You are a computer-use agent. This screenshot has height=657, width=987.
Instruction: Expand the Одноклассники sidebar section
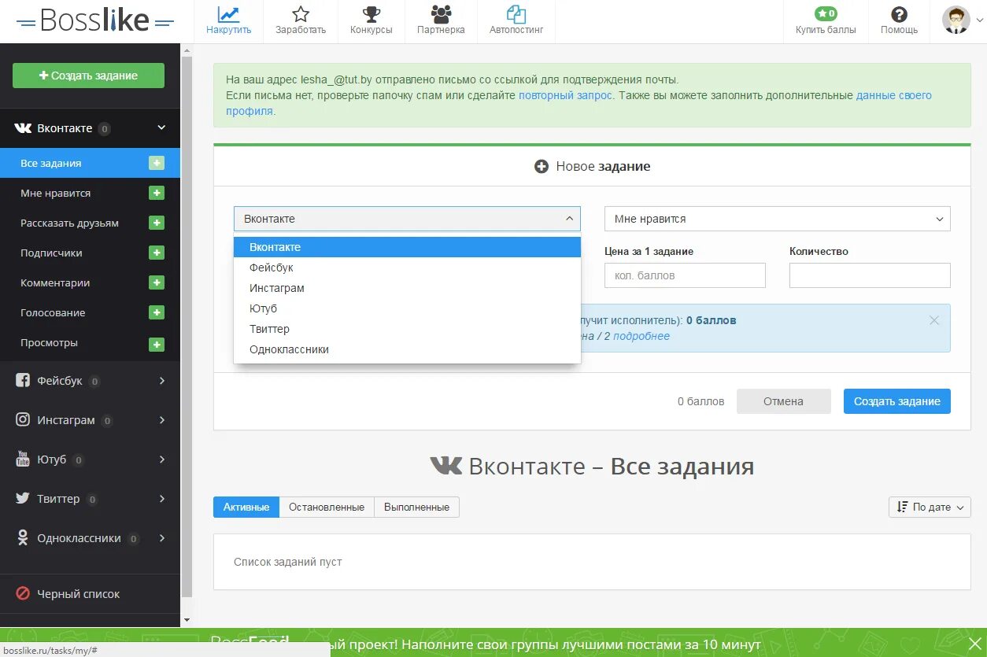coord(90,538)
